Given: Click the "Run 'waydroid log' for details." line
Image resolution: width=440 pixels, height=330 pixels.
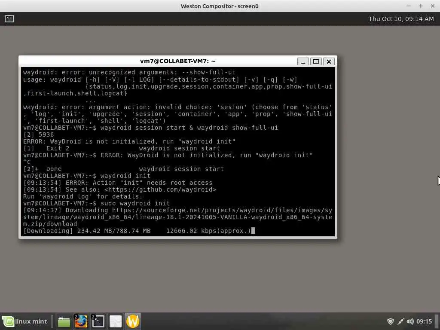Looking at the screenshot, I should (x=83, y=196).
